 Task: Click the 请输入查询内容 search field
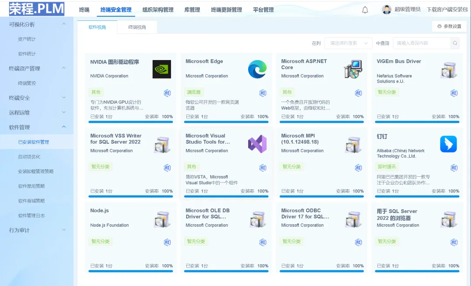pos(421,43)
